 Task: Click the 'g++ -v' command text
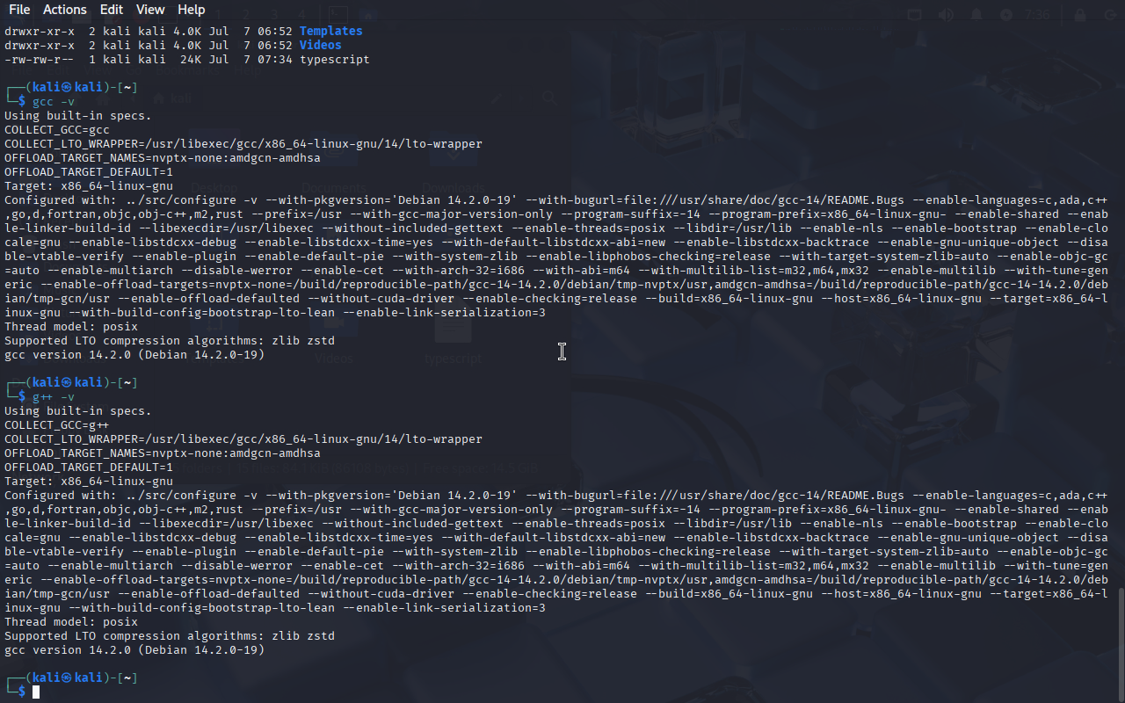click(x=54, y=396)
